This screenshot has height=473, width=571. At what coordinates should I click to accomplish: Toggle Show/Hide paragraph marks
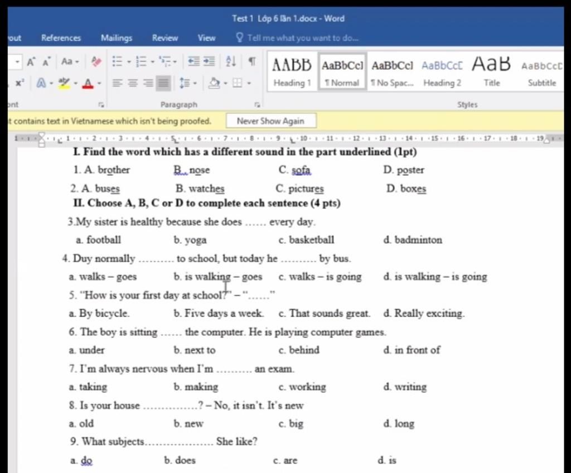pos(251,61)
